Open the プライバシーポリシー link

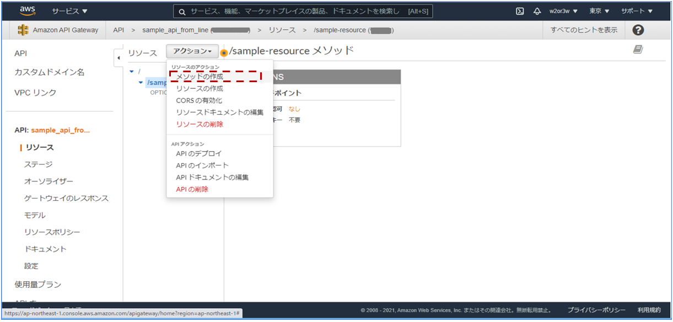tap(597, 310)
